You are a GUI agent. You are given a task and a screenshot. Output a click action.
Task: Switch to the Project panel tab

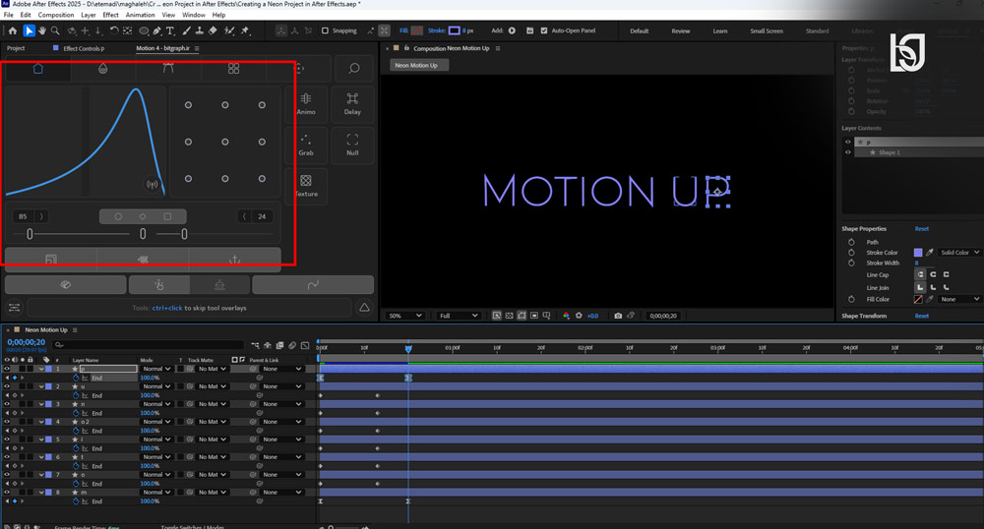point(16,48)
